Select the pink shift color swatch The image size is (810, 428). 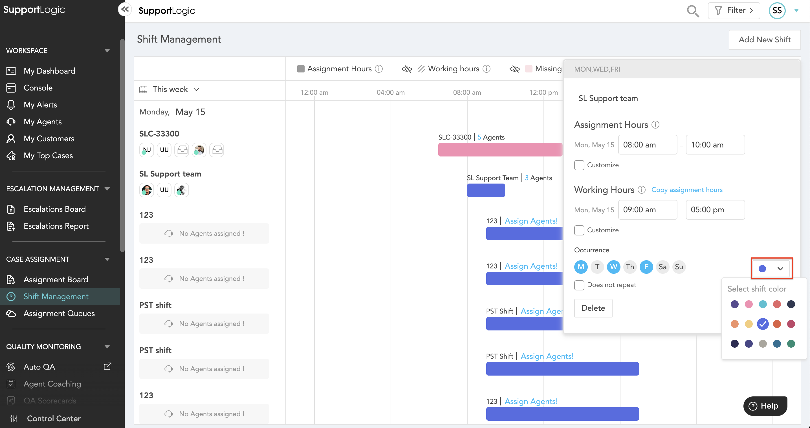point(748,304)
